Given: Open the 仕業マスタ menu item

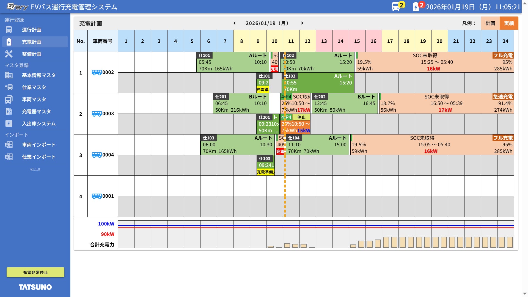Looking at the screenshot, I should pyautogui.click(x=34, y=87).
